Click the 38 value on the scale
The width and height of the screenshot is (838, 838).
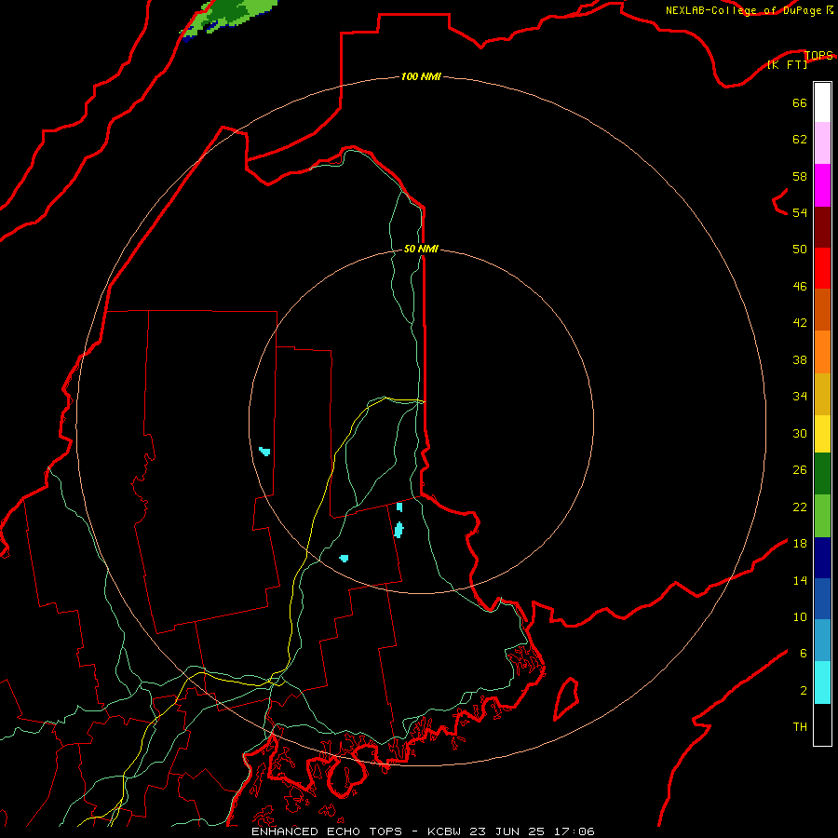pos(800,360)
